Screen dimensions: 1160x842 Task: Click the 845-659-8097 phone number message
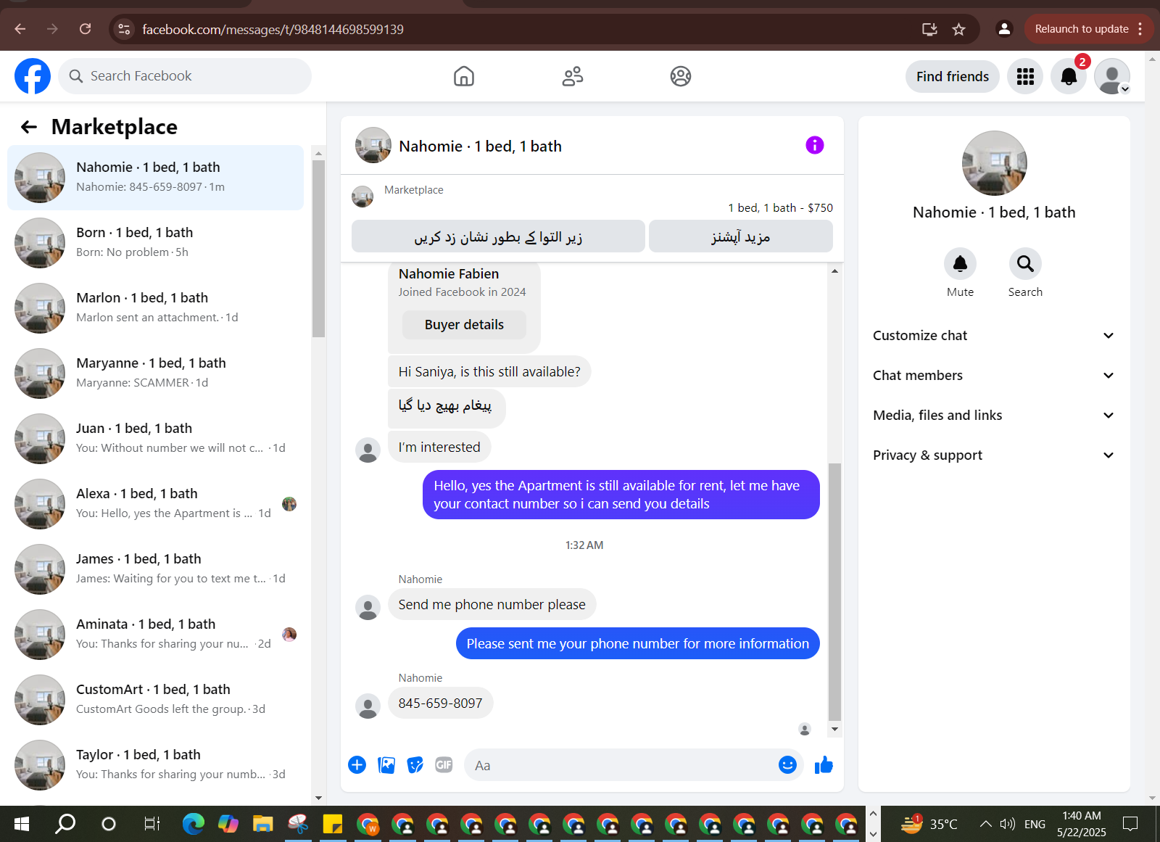coord(440,703)
